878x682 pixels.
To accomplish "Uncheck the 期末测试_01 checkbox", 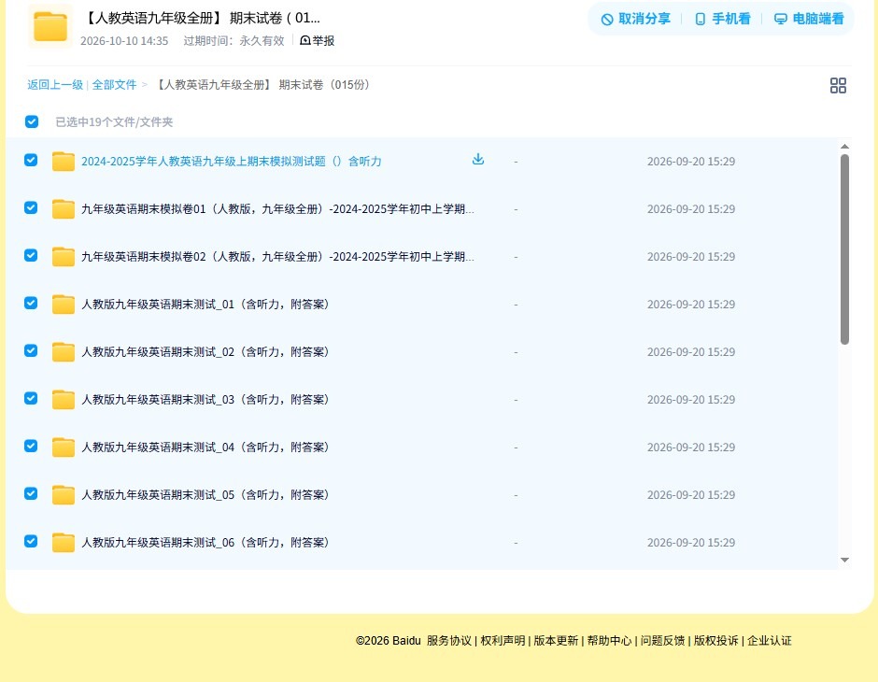I will click(x=31, y=303).
